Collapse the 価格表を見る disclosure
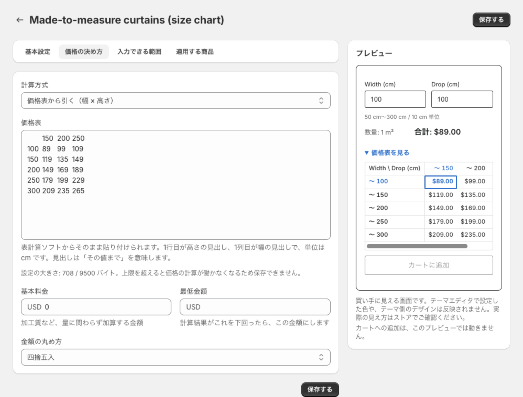This screenshot has width=523, height=397. click(x=387, y=153)
